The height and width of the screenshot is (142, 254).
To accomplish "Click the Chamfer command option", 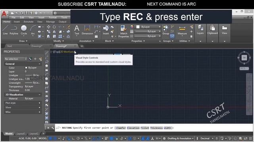I will click(x=121, y=128).
